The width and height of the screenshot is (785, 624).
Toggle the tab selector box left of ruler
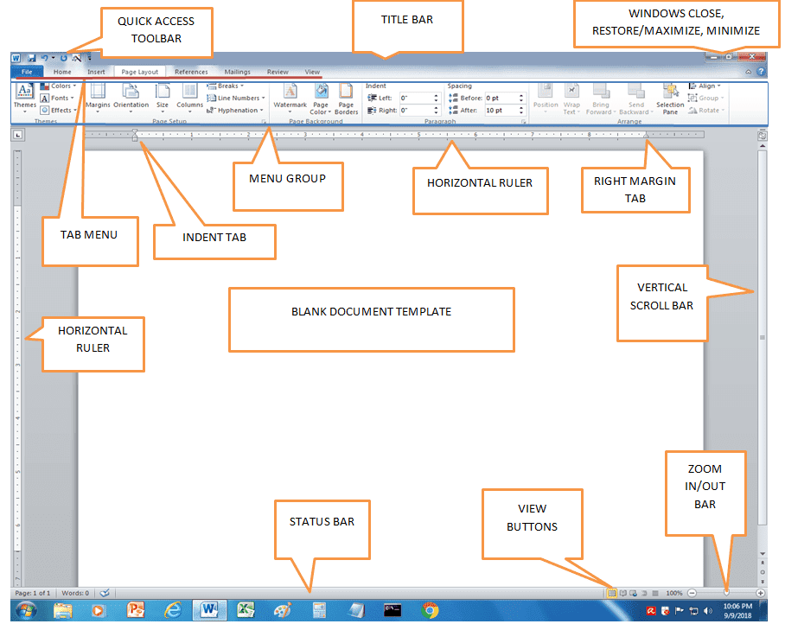coord(17,135)
